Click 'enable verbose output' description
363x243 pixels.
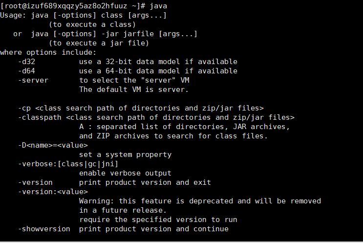(x=125, y=173)
